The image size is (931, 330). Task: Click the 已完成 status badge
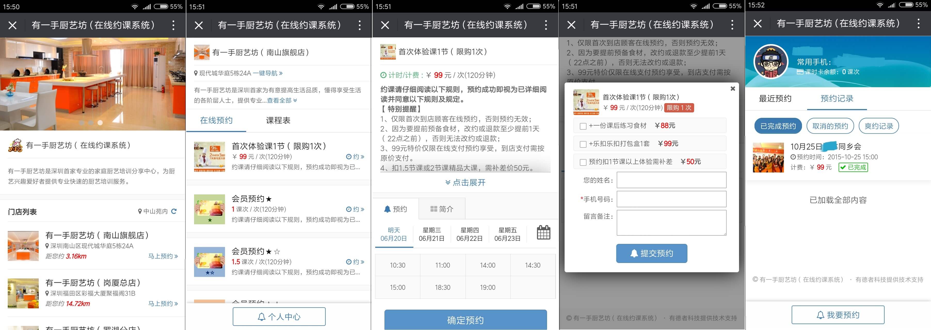[x=853, y=167]
